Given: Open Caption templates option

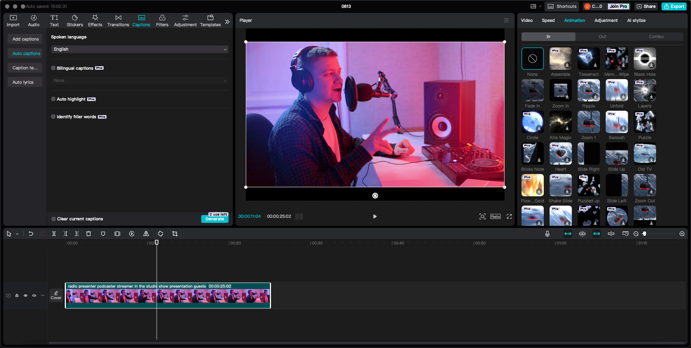Looking at the screenshot, I should [25, 68].
